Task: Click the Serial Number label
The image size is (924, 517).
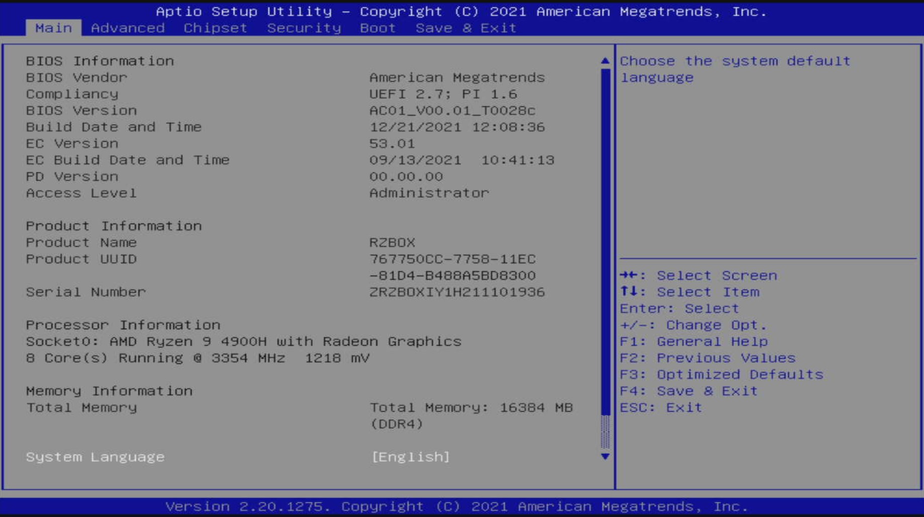Action: [86, 292]
